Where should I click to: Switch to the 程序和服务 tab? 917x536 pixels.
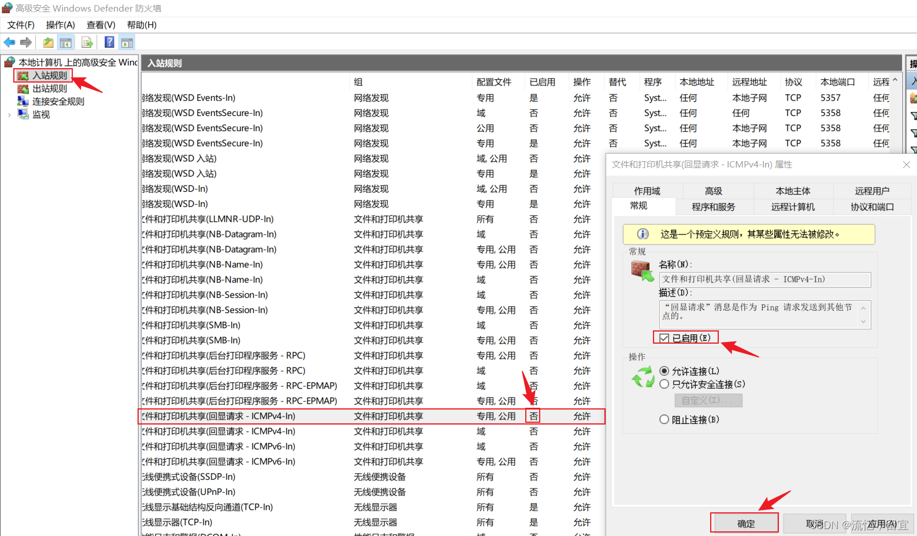[714, 207]
